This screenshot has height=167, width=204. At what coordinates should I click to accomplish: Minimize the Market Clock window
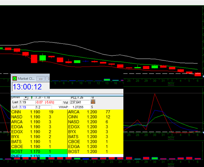coord(41,78)
